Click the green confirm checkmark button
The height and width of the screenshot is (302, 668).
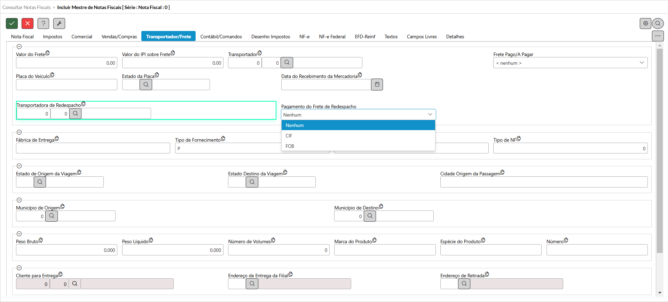click(12, 23)
